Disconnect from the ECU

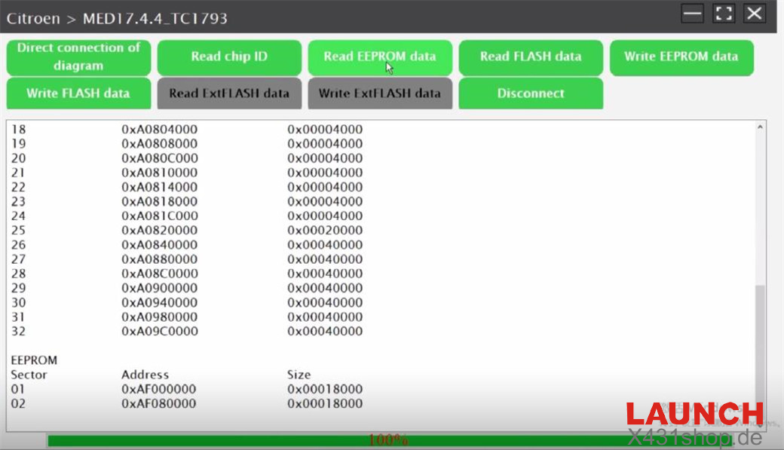coord(531,93)
